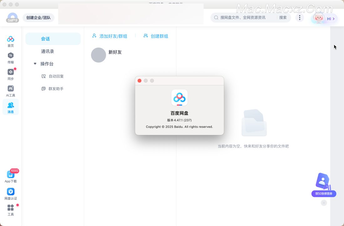
Task: Open the 同步 sync section
Action: [x=11, y=74]
